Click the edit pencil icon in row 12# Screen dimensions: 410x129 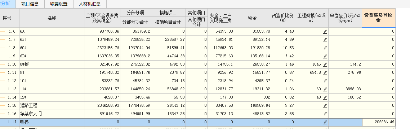(x=325, y=97)
